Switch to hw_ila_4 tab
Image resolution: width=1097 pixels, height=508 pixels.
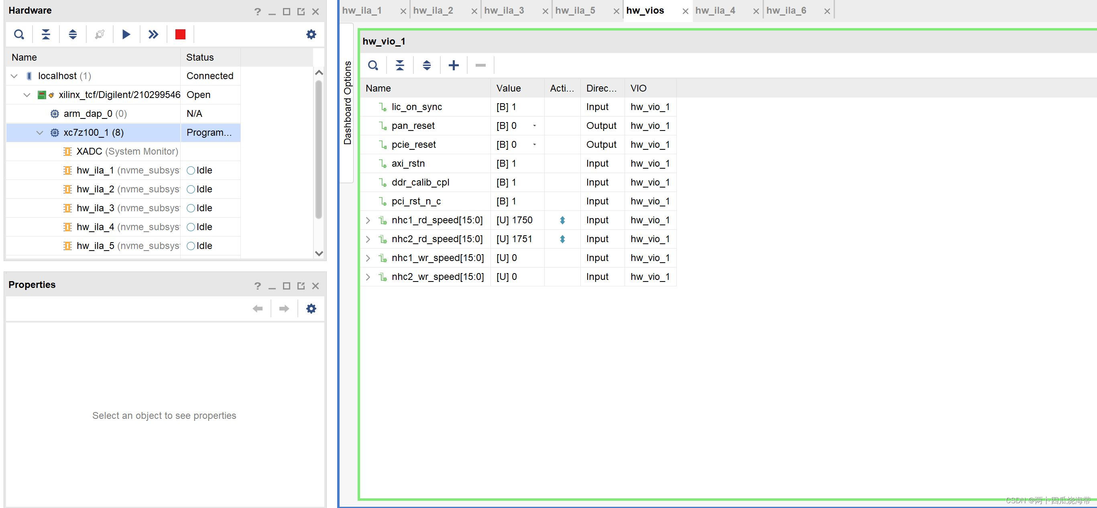714,10
